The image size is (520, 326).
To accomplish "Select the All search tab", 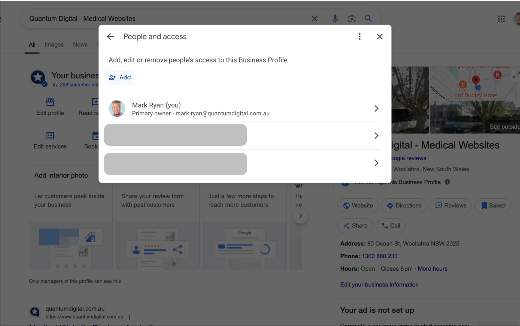I will click(x=32, y=45).
